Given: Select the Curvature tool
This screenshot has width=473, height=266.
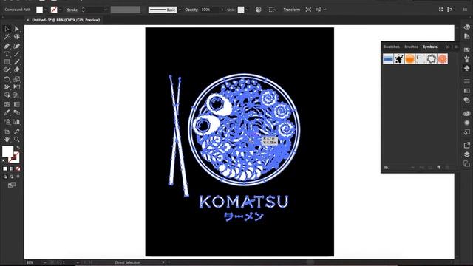Looking at the screenshot, I should 16,46.
